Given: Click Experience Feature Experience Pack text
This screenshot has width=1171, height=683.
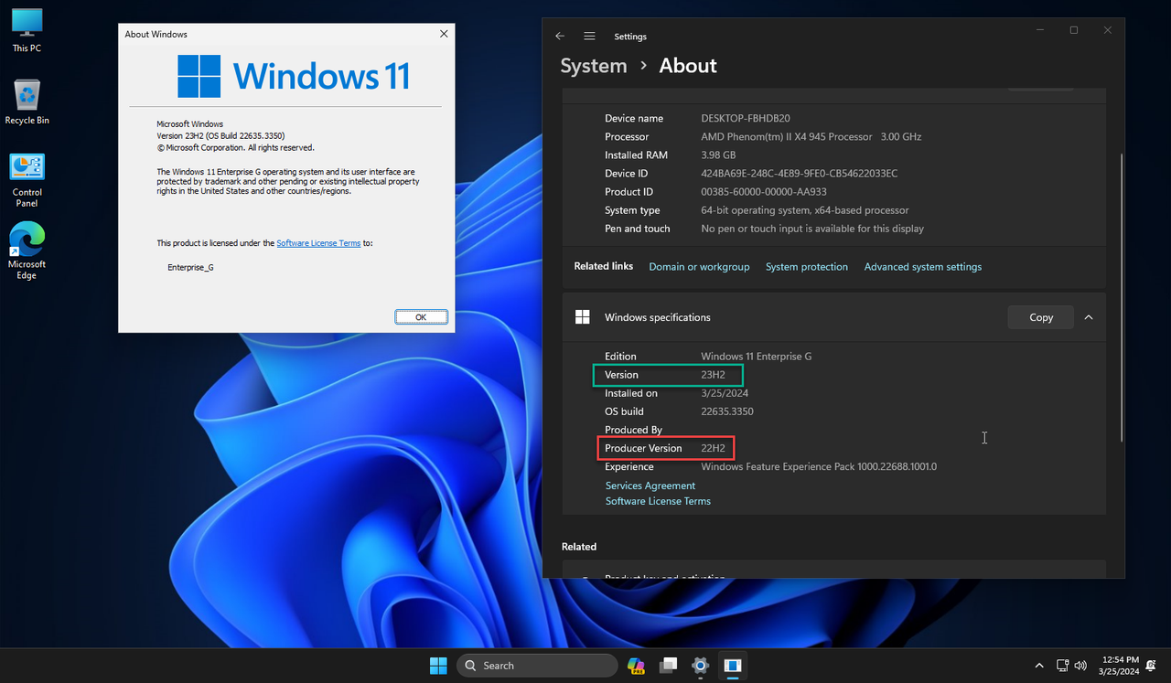Looking at the screenshot, I should point(819,466).
